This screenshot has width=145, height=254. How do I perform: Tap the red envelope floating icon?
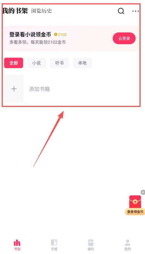click(x=135, y=202)
